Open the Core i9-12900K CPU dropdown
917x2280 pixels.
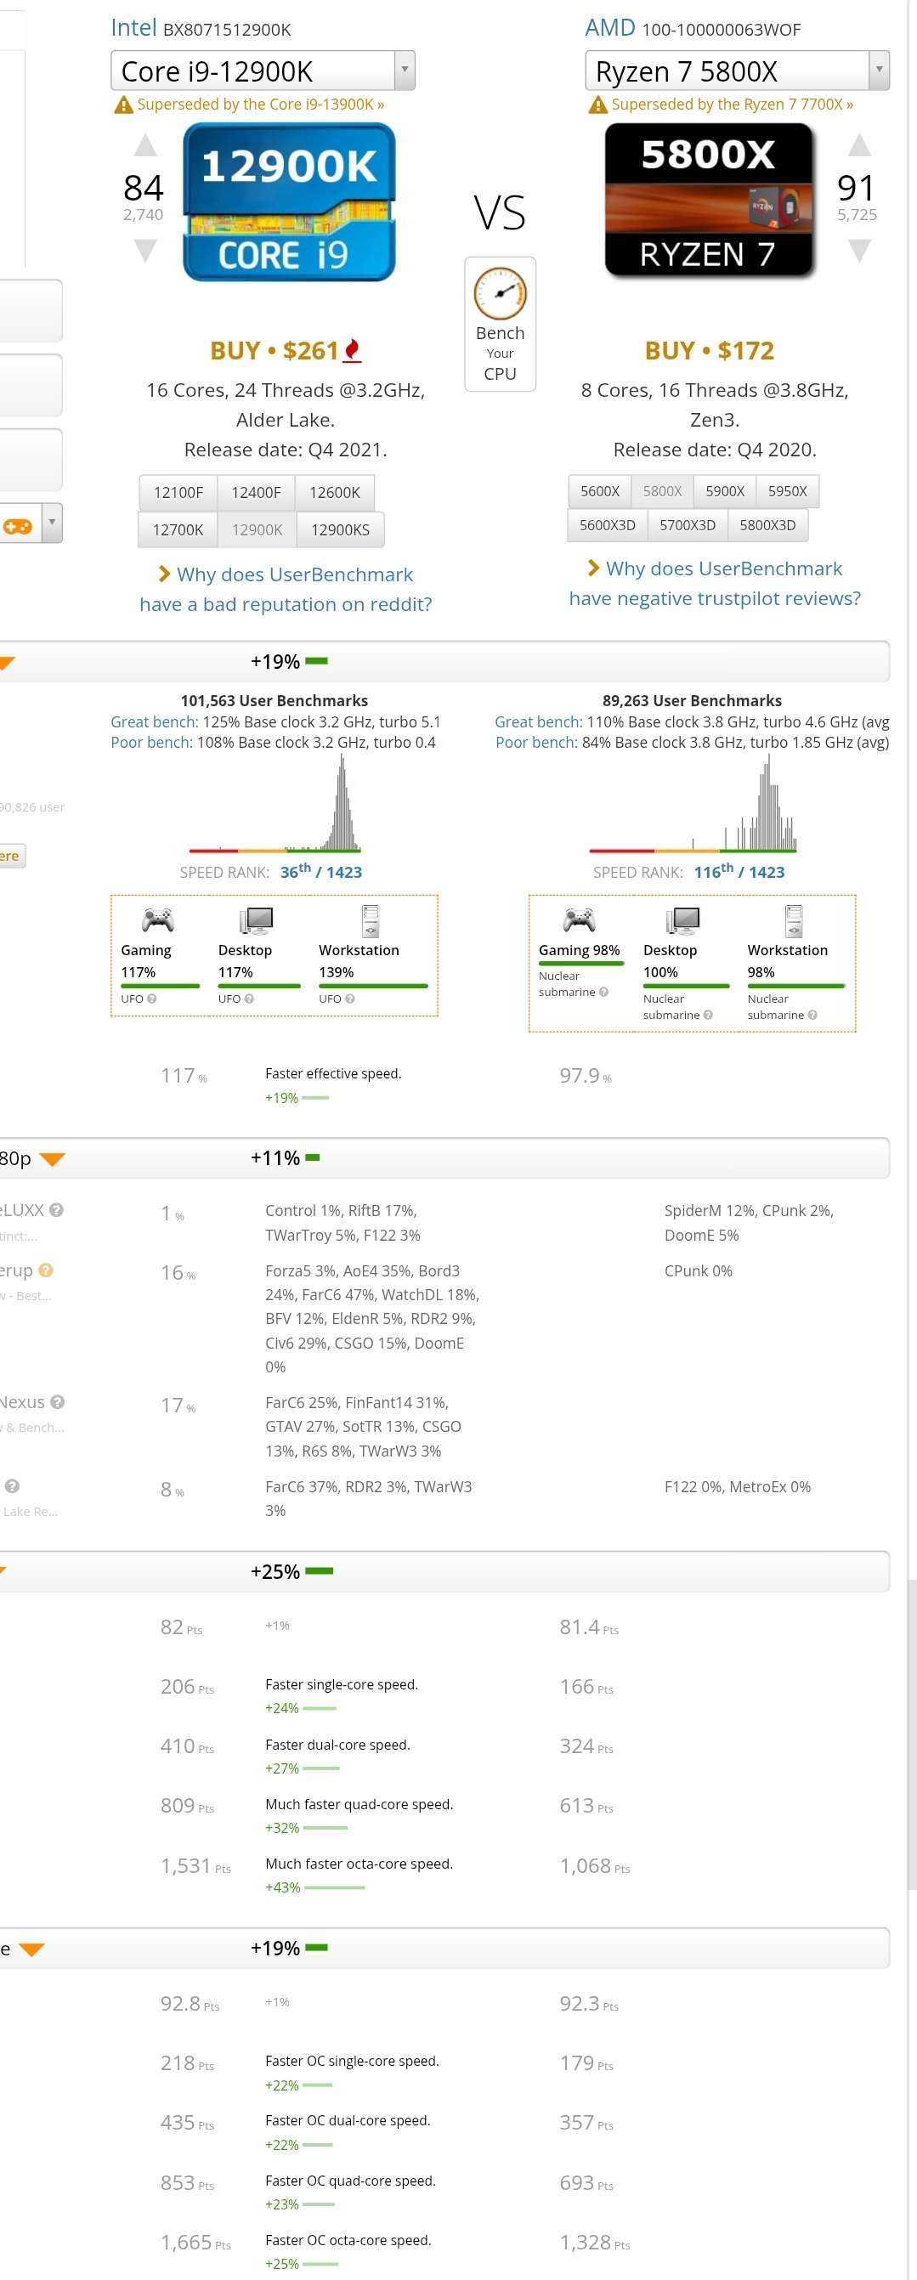coord(263,71)
